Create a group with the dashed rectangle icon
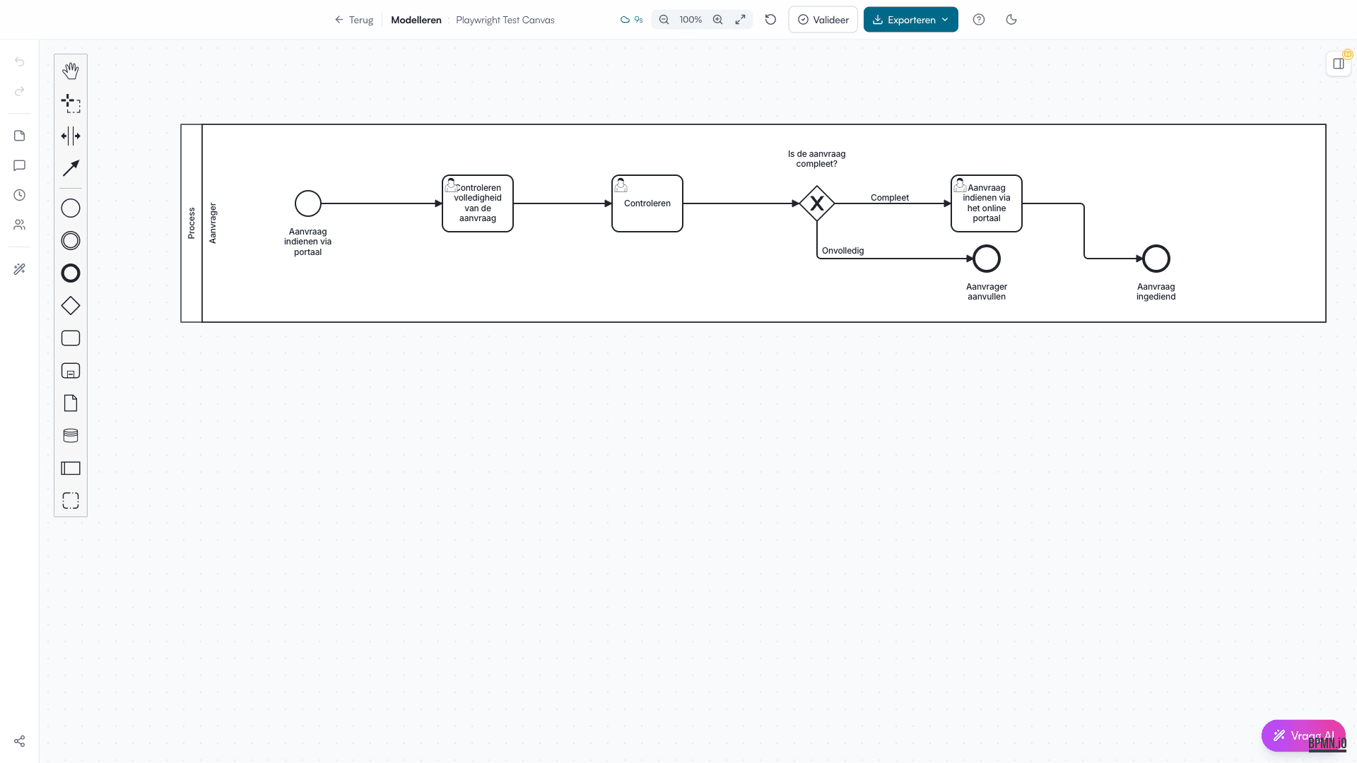Image resolution: width=1357 pixels, height=763 pixels. pyautogui.click(x=71, y=499)
